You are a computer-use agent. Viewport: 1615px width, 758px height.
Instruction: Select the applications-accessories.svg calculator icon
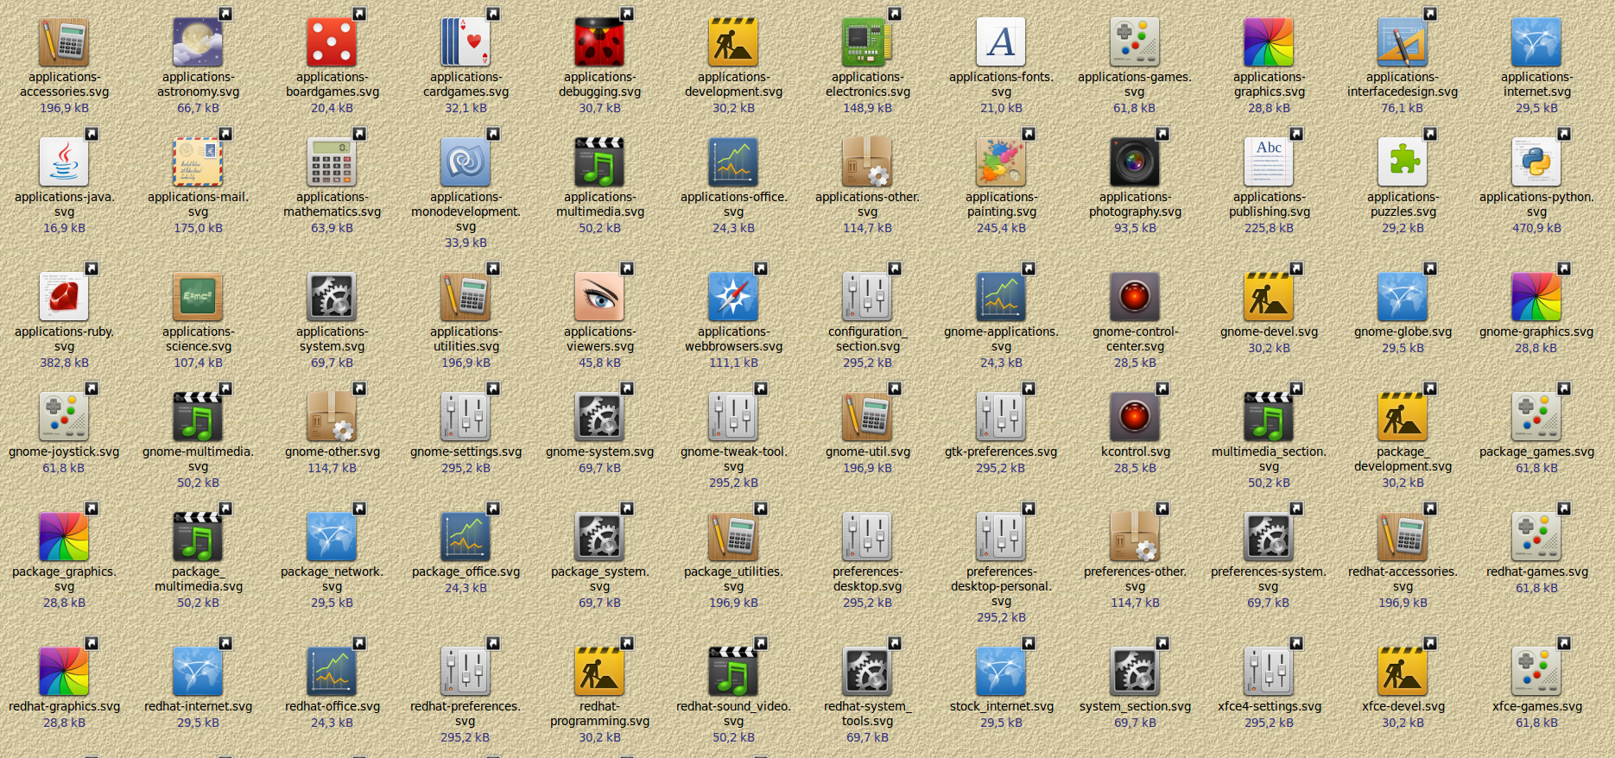click(64, 41)
